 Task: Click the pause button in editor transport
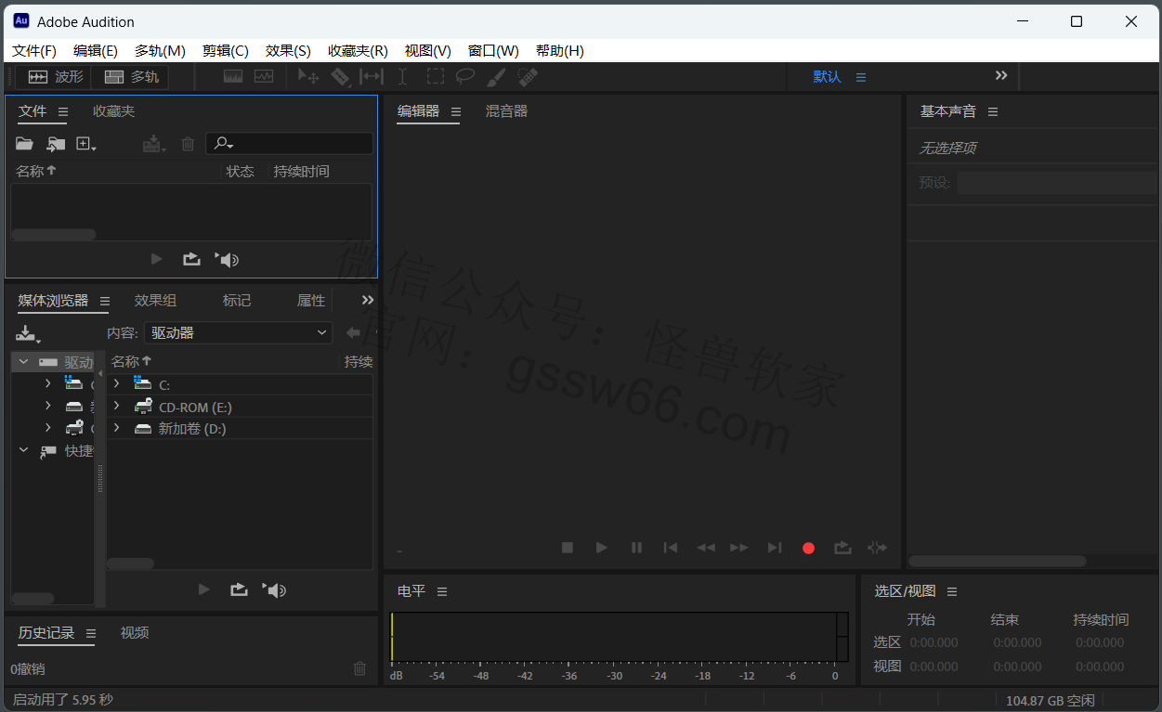click(x=636, y=548)
